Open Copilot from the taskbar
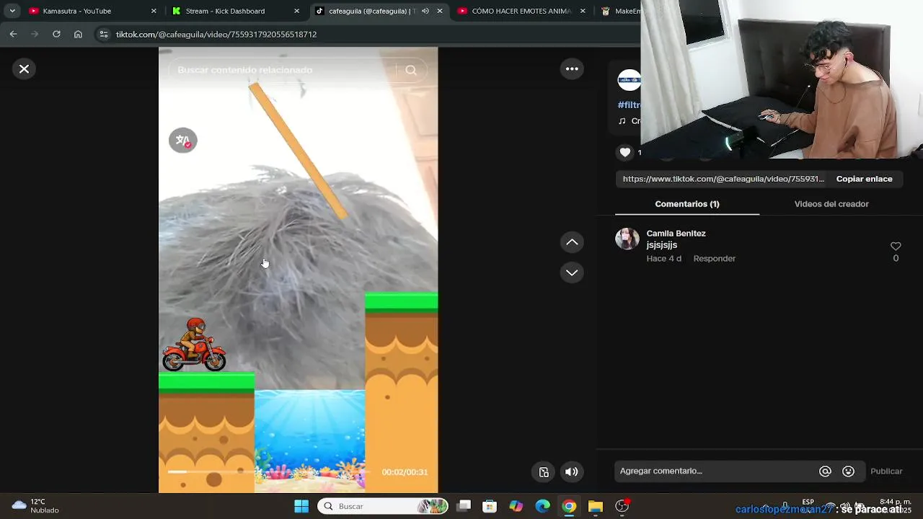 coord(516,506)
